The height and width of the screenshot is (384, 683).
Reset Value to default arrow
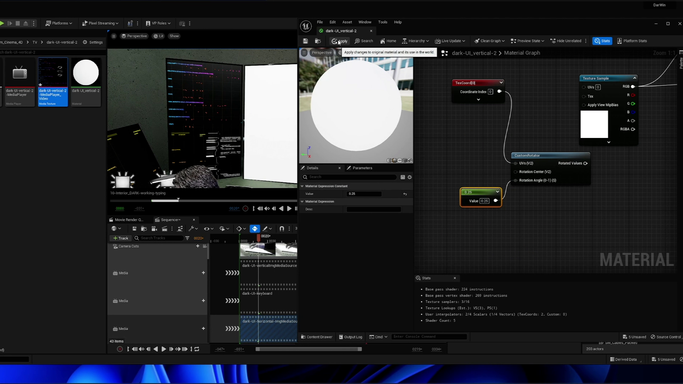[x=405, y=194]
